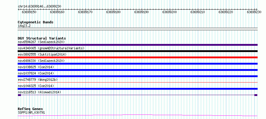Image resolution: width=266 pixels, height=119 pixels.
Task: Open variant esv3892555 (Suktitipat2014) label
Action: pyautogui.click(x=42, y=54)
